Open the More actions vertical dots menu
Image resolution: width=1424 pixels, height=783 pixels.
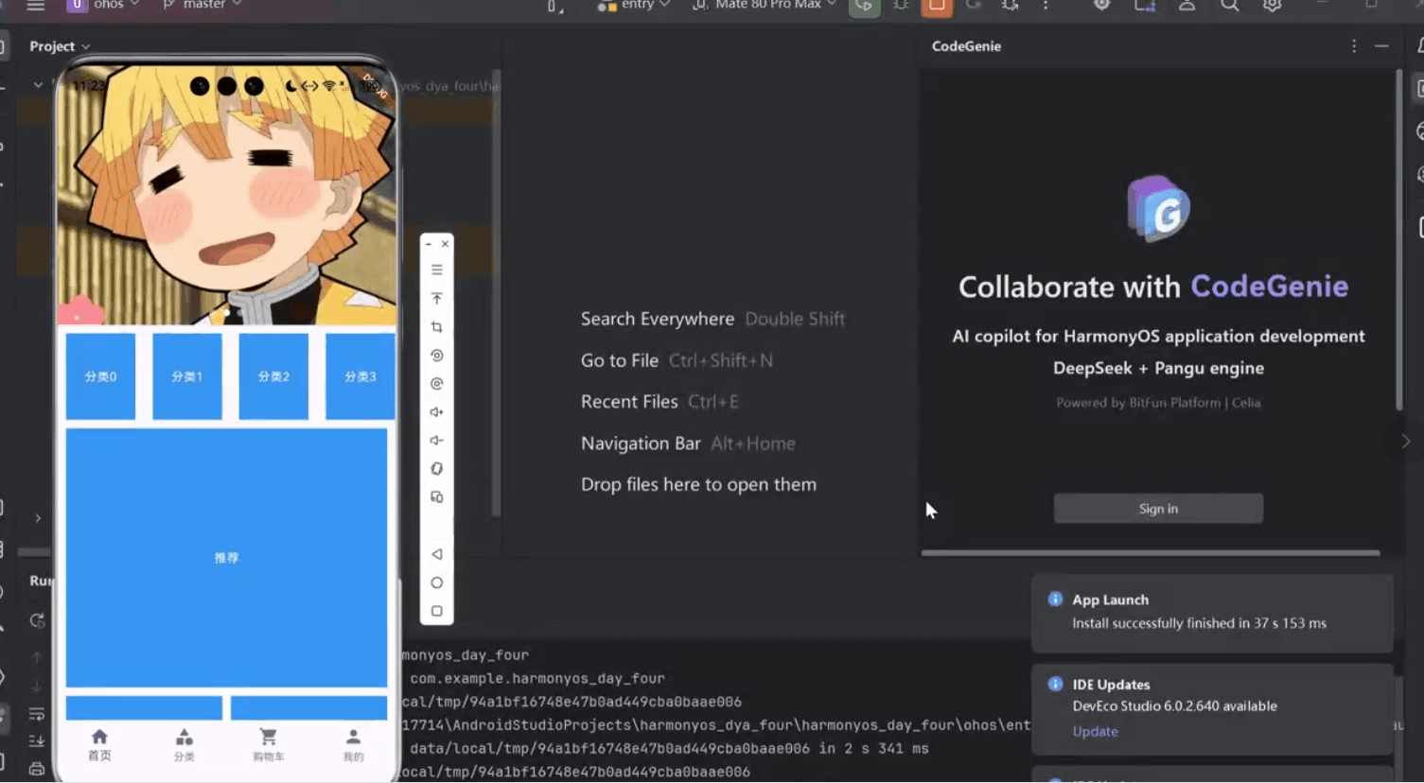(1046, 6)
